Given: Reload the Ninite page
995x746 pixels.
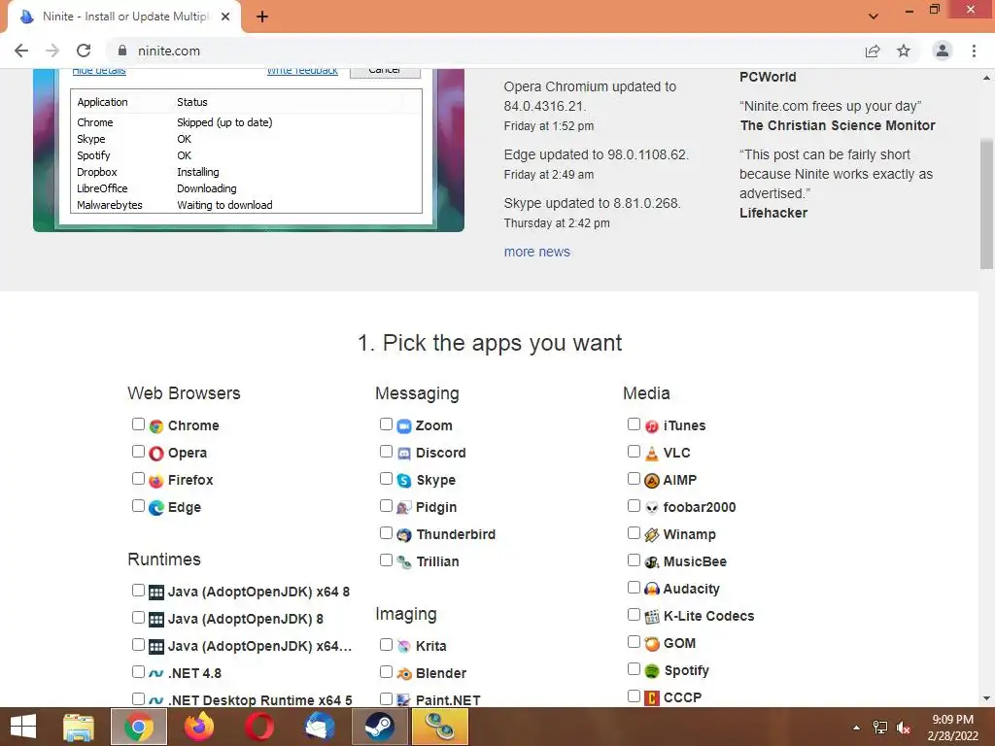Looking at the screenshot, I should (84, 51).
